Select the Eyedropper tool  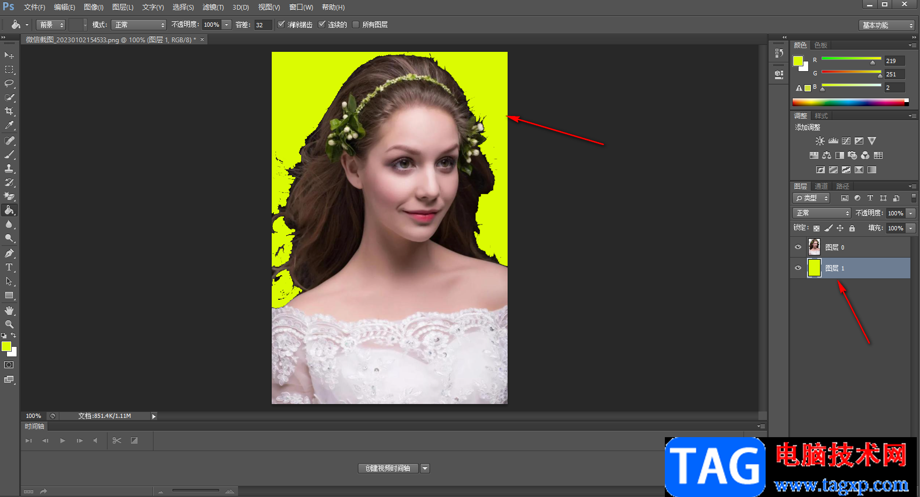[9, 125]
